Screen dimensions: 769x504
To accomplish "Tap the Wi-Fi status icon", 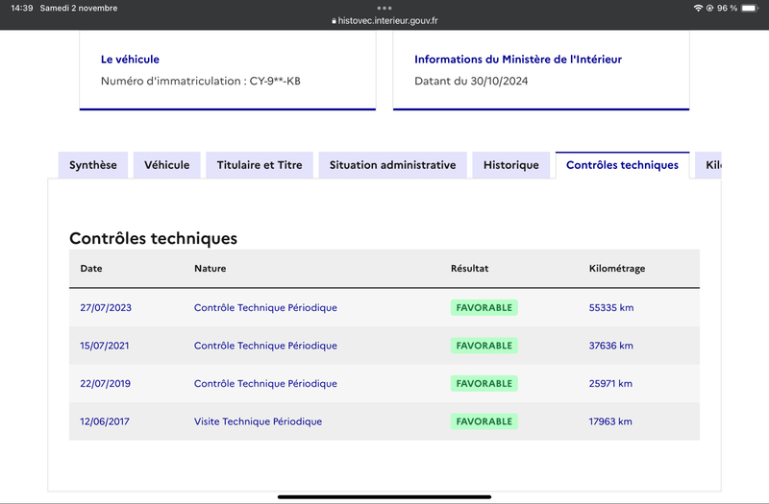I will click(698, 8).
